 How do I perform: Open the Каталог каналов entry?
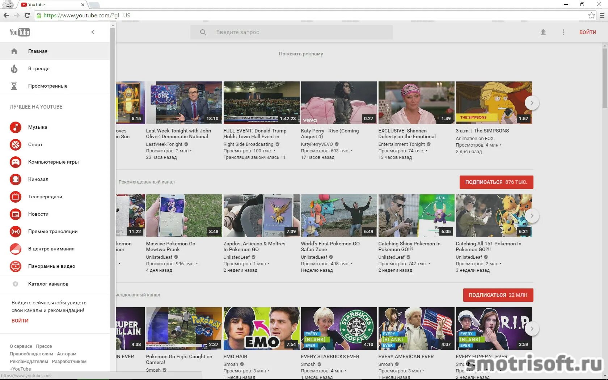(x=55, y=284)
